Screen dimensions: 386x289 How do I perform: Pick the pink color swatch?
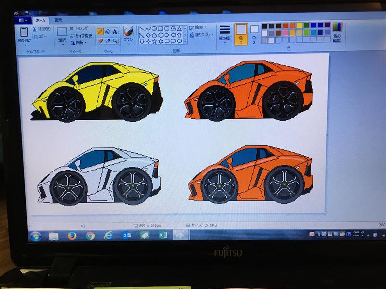pos(286,33)
